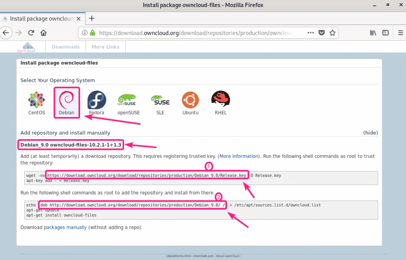Open the Firefox home page
The width and height of the screenshot is (406, 260).
[43, 32]
